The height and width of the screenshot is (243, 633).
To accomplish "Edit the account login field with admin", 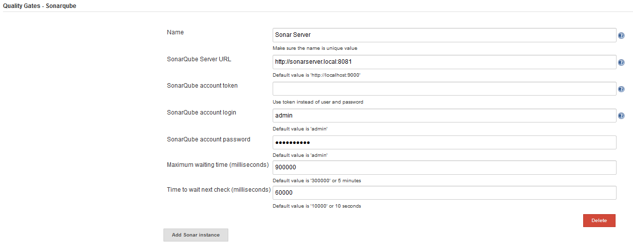I will pos(445,116).
